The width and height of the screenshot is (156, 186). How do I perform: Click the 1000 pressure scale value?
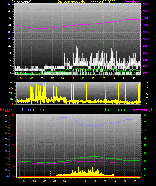coord(146,39)
